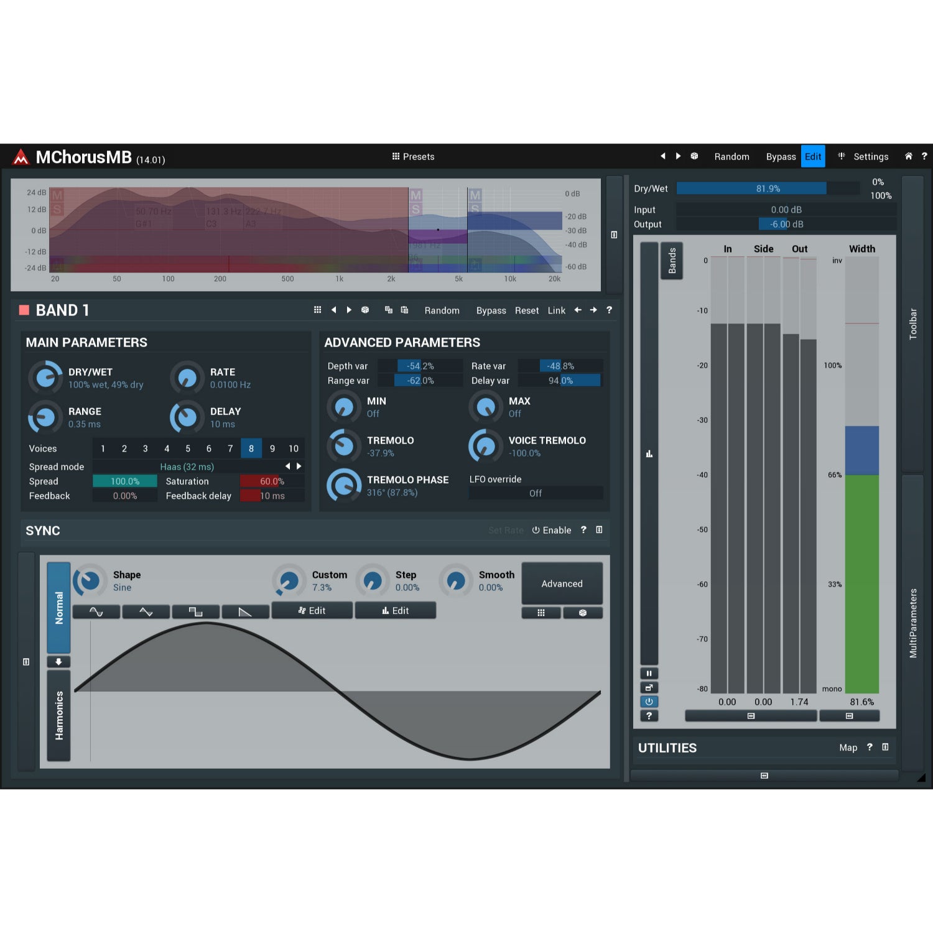Adjust the Spread 100.0% slider
Screen dimensions: 933x933
point(125,481)
